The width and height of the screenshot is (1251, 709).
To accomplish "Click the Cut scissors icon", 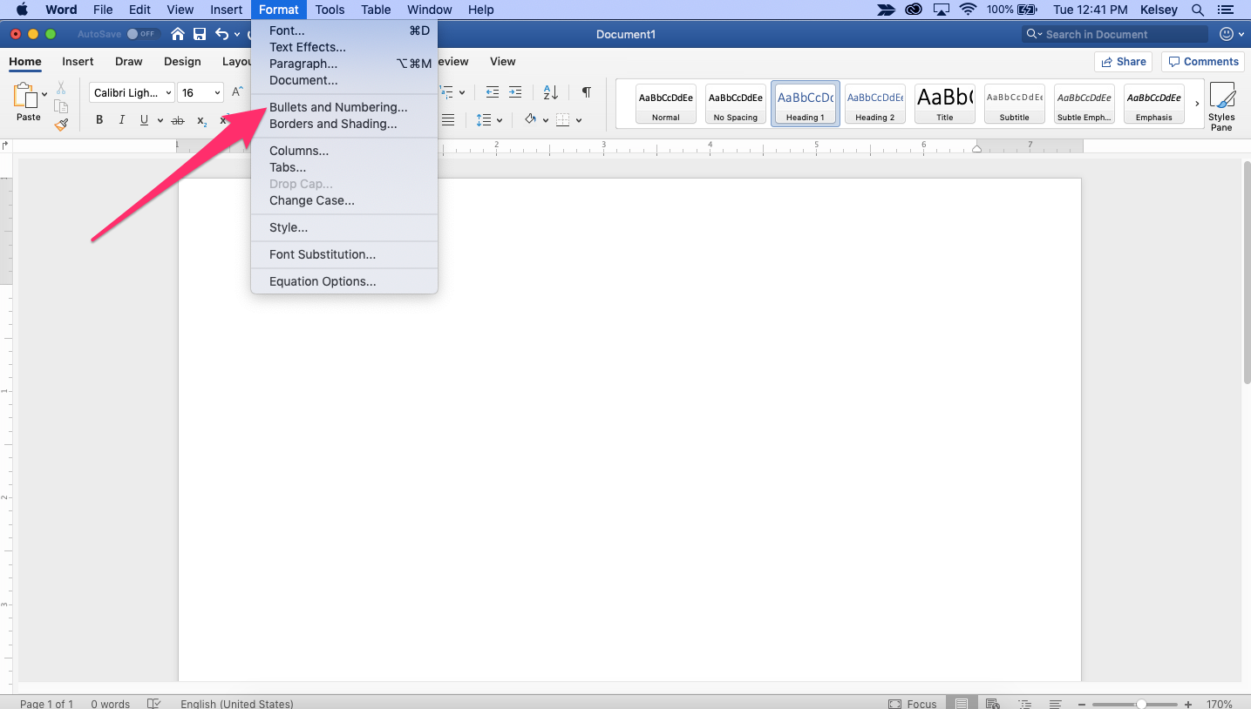I will click(61, 88).
